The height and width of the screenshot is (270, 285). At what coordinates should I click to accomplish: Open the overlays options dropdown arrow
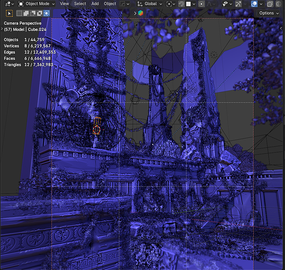point(261,4)
